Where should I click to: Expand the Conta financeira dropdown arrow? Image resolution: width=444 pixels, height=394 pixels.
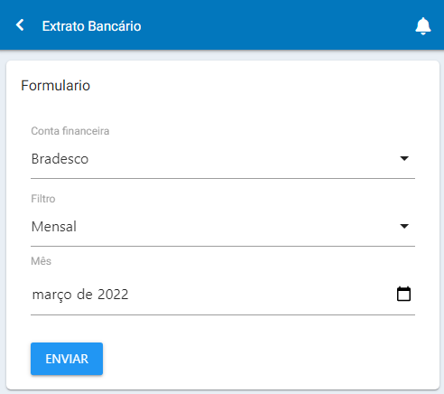(404, 158)
